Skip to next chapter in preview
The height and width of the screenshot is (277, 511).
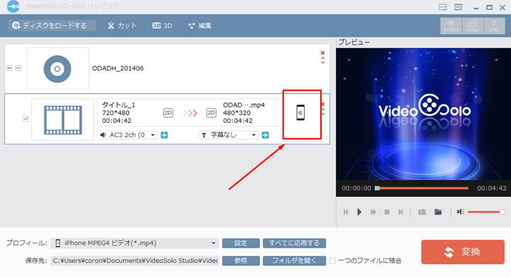401,212
